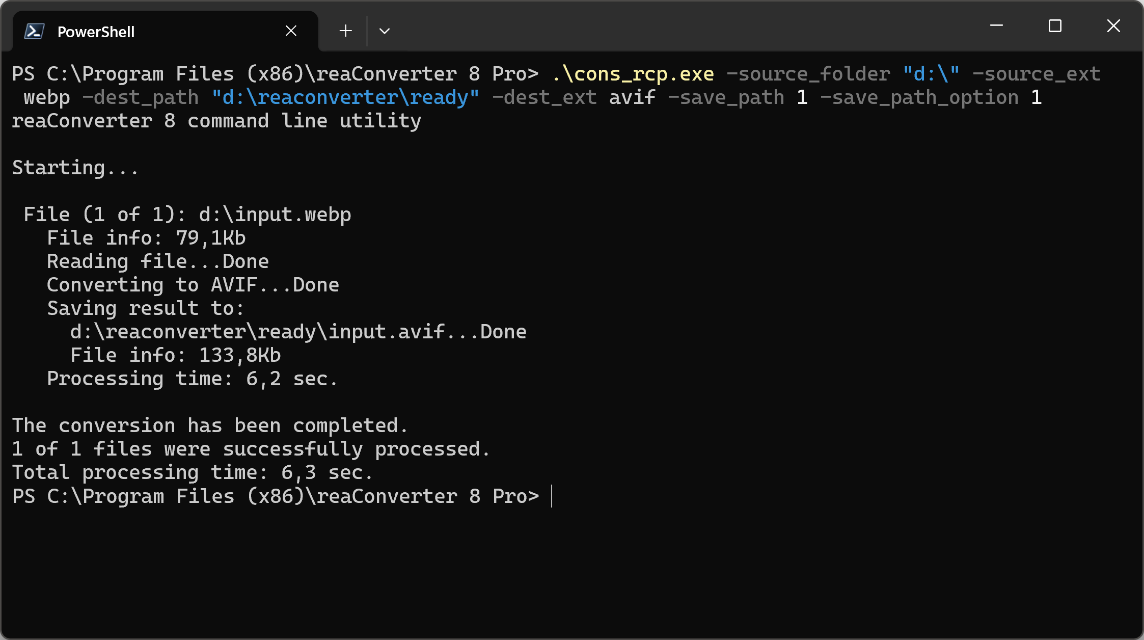Click the -dest_ext parameter
Screen dimensions: 1144x640
point(544,98)
